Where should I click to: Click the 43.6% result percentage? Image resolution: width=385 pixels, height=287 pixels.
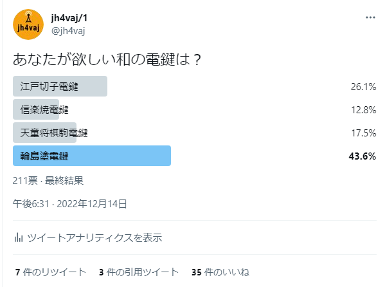click(x=362, y=156)
